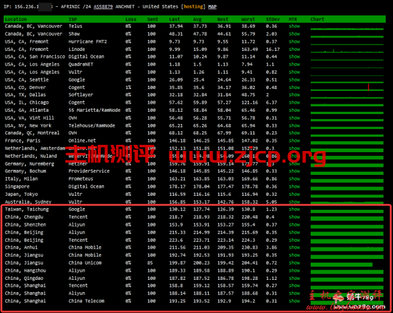The height and width of the screenshot is (313, 393).
Task: Select 'Italy, Milan' location cell
Action: click(x=21, y=179)
